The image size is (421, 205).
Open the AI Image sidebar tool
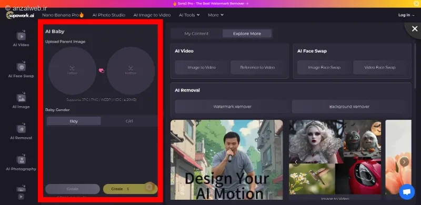21,100
